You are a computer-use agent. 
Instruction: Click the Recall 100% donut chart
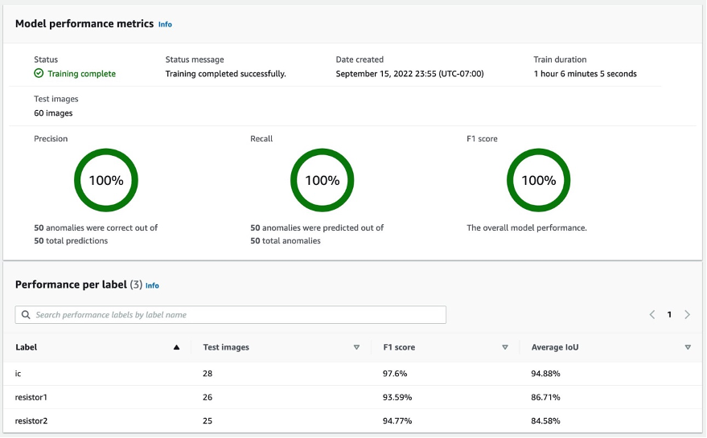[323, 181]
